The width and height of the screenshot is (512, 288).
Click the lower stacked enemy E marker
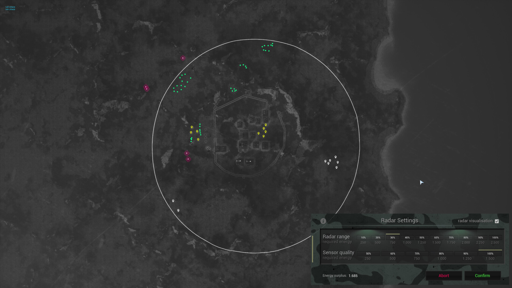(x=189, y=159)
